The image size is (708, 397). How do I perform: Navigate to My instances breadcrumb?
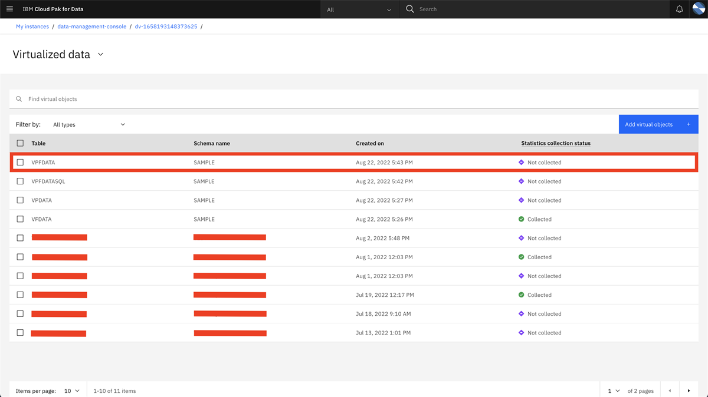click(x=32, y=26)
